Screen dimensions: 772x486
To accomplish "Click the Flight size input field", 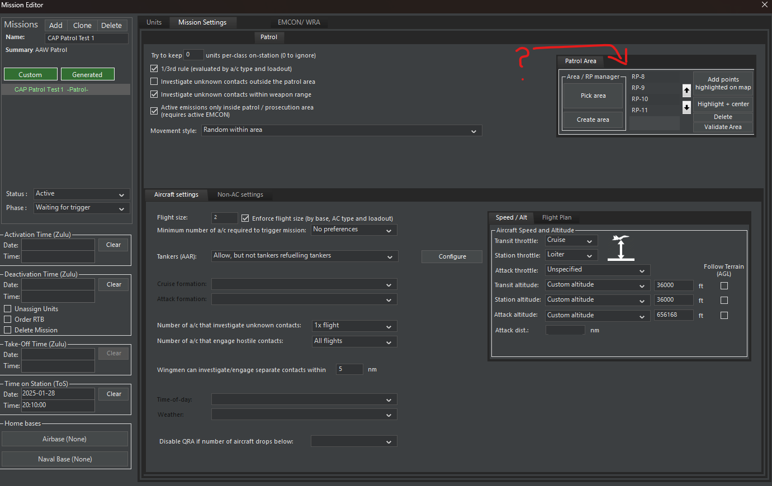I will pos(224,218).
